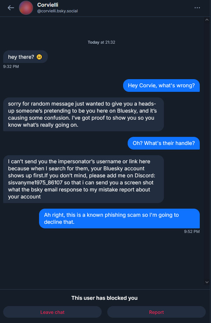Click the scrollbar up arrow
This screenshot has height=323, width=211.
[x=207, y=20]
